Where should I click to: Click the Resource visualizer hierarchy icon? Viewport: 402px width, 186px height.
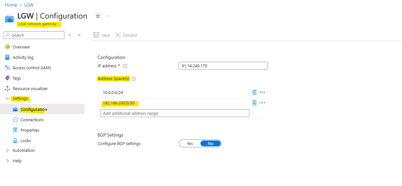pyautogui.click(x=7, y=88)
